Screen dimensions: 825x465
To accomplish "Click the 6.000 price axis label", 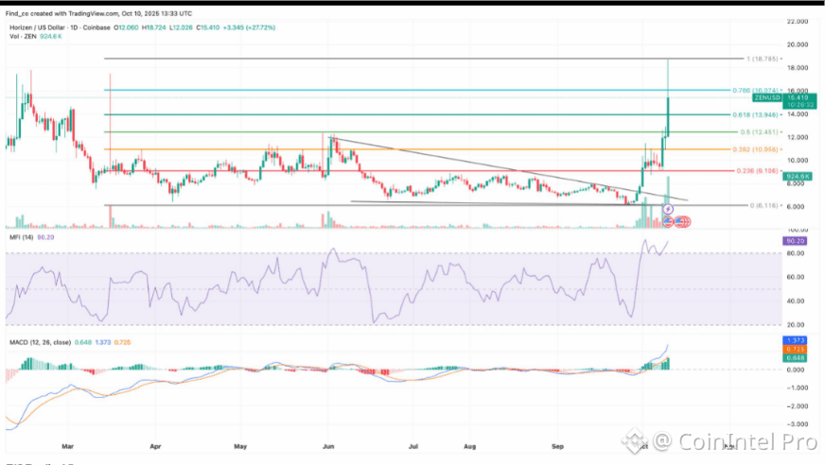I will coord(798,206).
